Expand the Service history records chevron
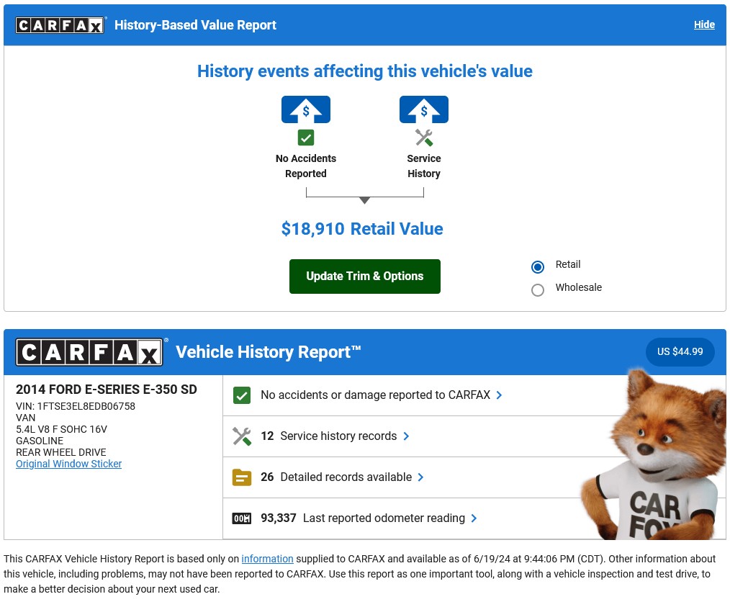730x607 pixels. [x=407, y=436]
